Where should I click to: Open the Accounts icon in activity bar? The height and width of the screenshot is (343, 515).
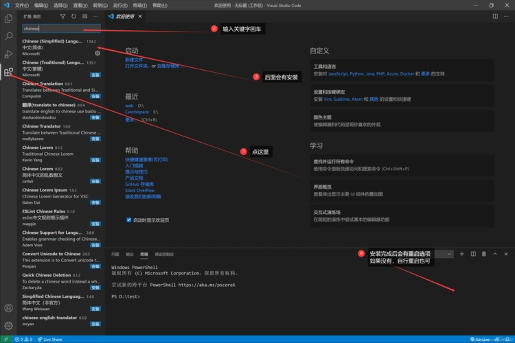(x=8, y=308)
